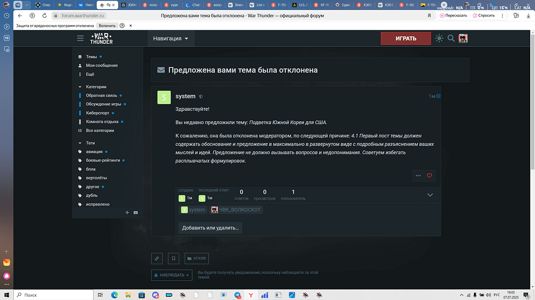
Task: Click the War Thunder logo
Action: [101, 38]
